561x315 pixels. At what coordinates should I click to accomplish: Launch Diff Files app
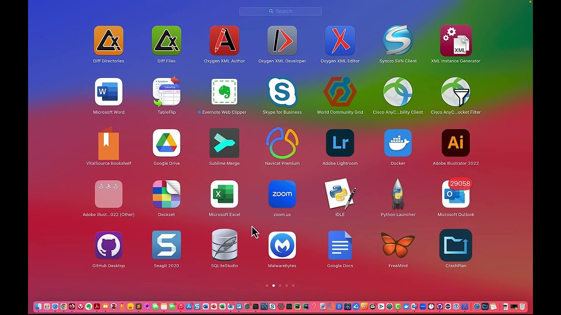166,41
